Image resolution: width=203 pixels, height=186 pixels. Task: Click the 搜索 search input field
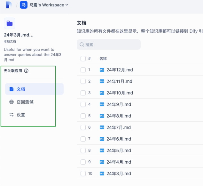point(109,44)
